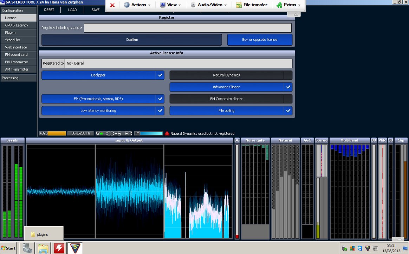Screen dimensions: 409x254
Task: Click the Noise gate panel header
Action: coord(255,140)
